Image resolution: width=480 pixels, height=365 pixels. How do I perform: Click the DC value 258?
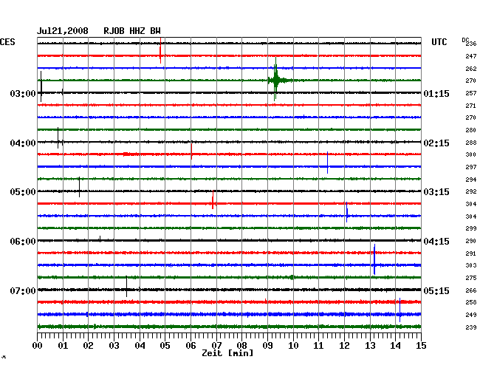pyautogui.click(x=471, y=302)
